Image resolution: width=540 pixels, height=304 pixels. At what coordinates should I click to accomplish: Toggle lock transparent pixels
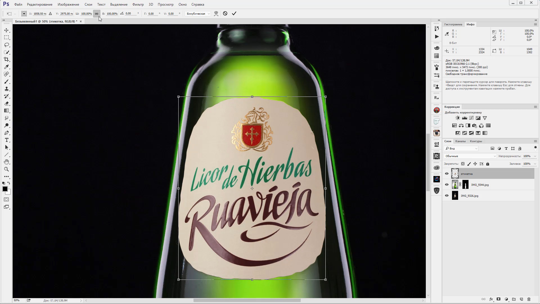[463, 164]
